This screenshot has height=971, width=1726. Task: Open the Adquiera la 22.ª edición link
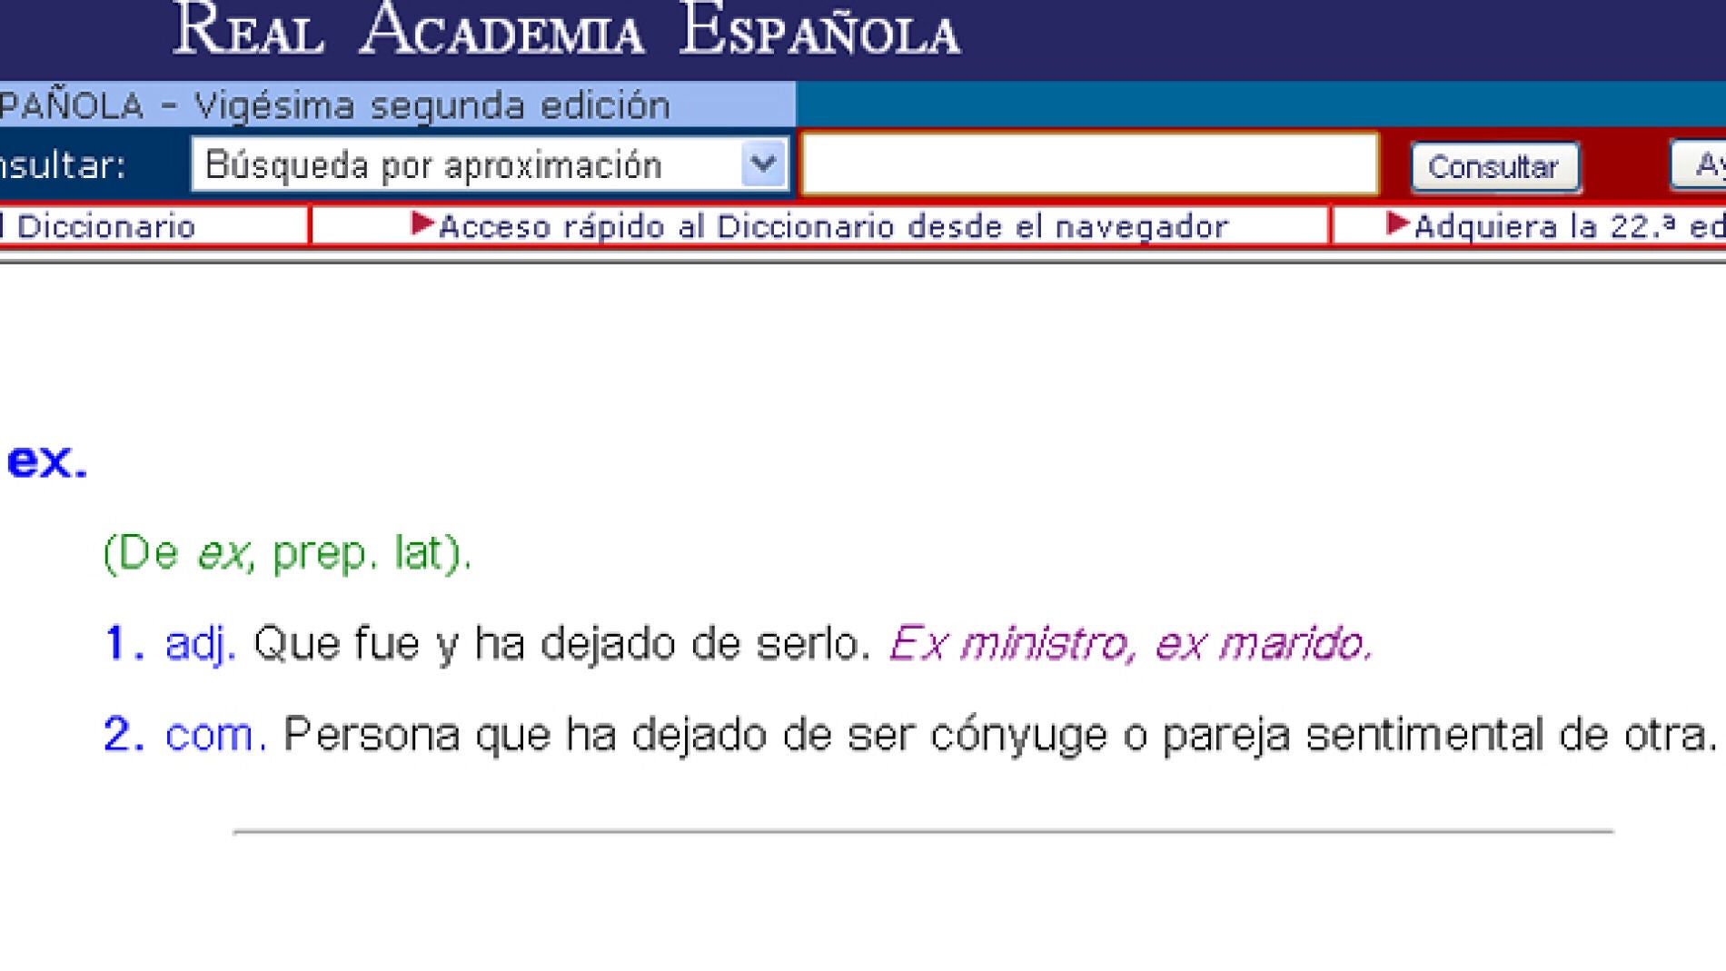tap(1562, 227)
